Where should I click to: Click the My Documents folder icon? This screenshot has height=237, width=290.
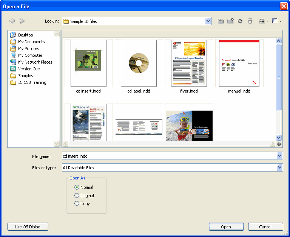tap(13, 42)
